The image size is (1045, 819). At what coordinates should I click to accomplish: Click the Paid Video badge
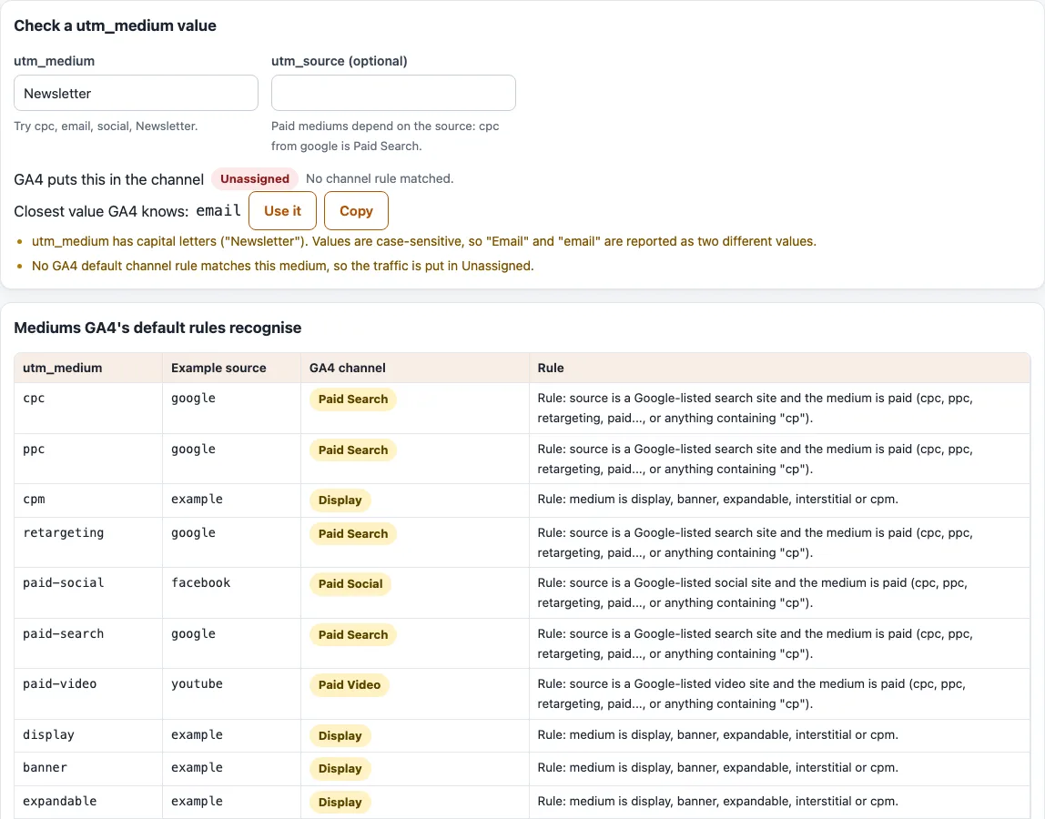(350, 685)
